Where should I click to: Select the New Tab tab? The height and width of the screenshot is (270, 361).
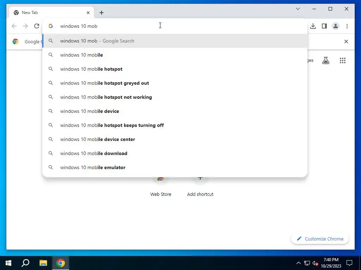(51, 13)
